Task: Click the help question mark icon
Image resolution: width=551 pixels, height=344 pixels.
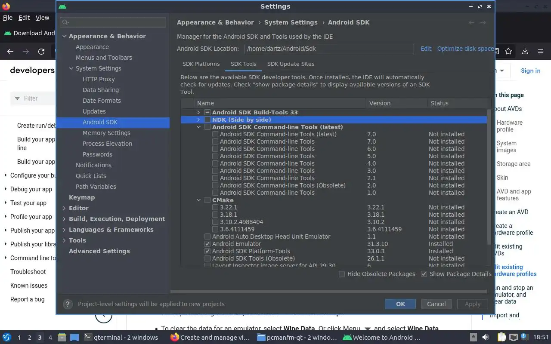Action: 67,304
